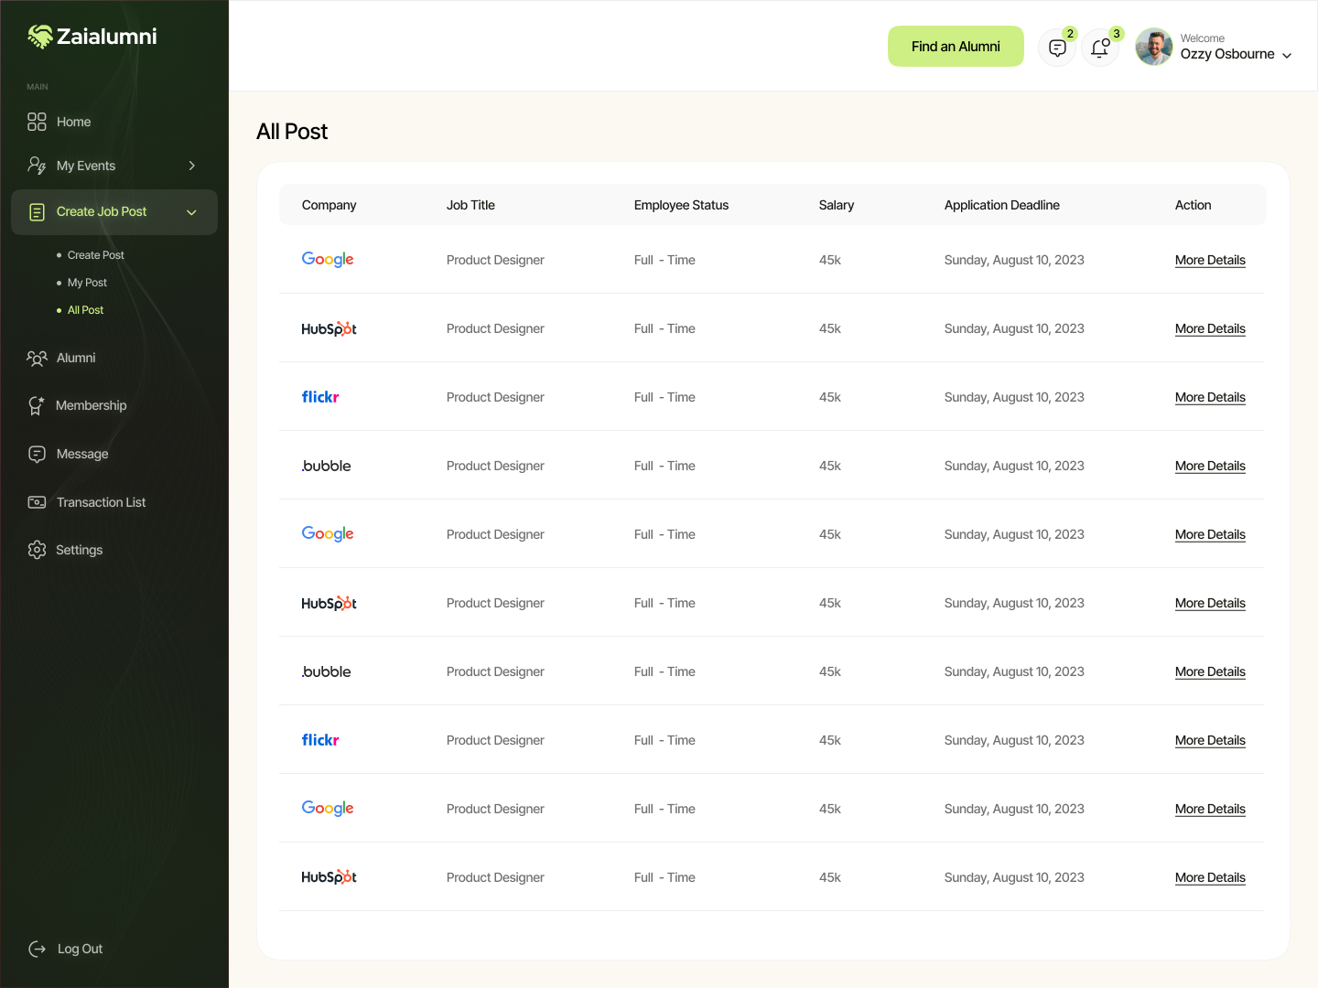This screenshot has width=1318, height=988.
Task: Select the Message chat bubble icon
Action: (37, 454)
